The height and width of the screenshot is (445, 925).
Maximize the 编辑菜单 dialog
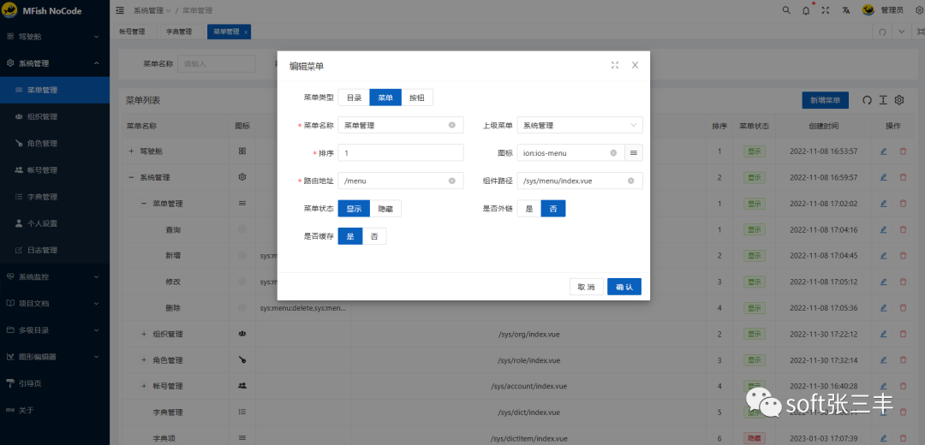point(615,65)
